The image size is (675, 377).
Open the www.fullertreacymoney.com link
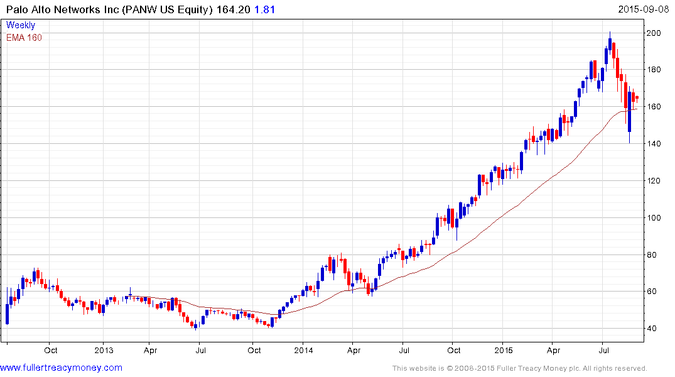click(61, 368)
